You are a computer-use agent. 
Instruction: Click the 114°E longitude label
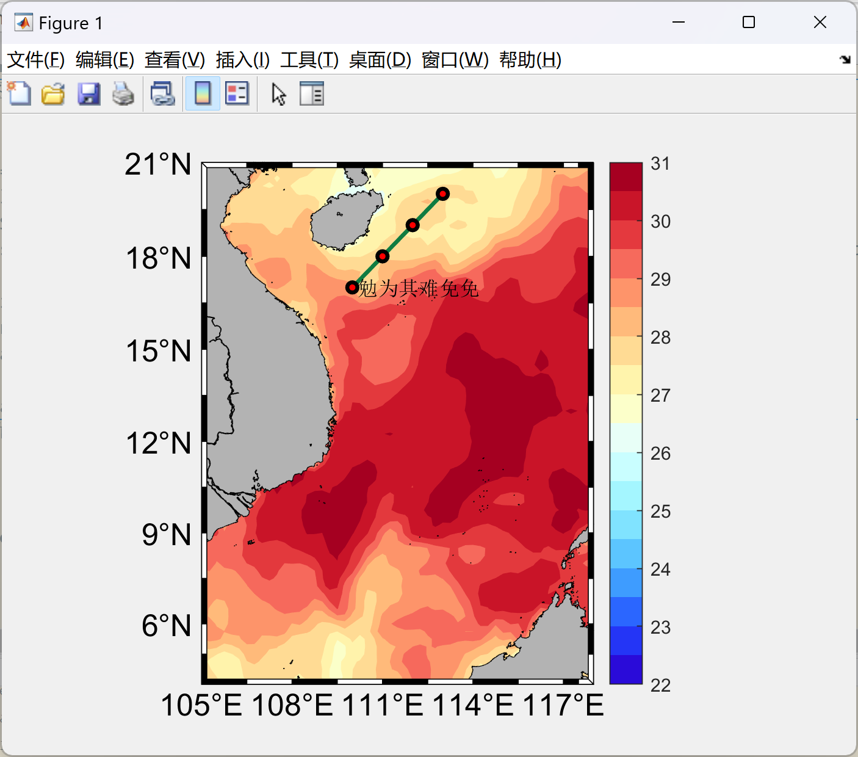tap(473, 705)
